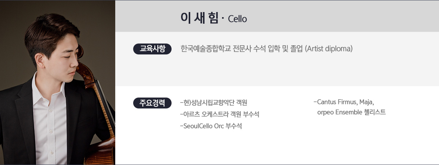Click the 아르츠 오케스트라 객원 부수석 entry
This screenshot has width=439, height=165.
[x=220, y=114]
